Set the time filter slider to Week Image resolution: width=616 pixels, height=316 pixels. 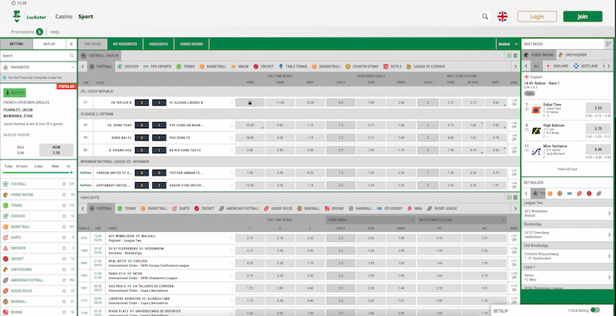pyautogui.click(x=55, y=166)
